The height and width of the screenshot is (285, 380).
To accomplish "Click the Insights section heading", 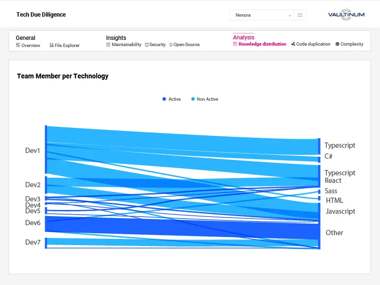I will pyautogui.click(x=116, y=38).
